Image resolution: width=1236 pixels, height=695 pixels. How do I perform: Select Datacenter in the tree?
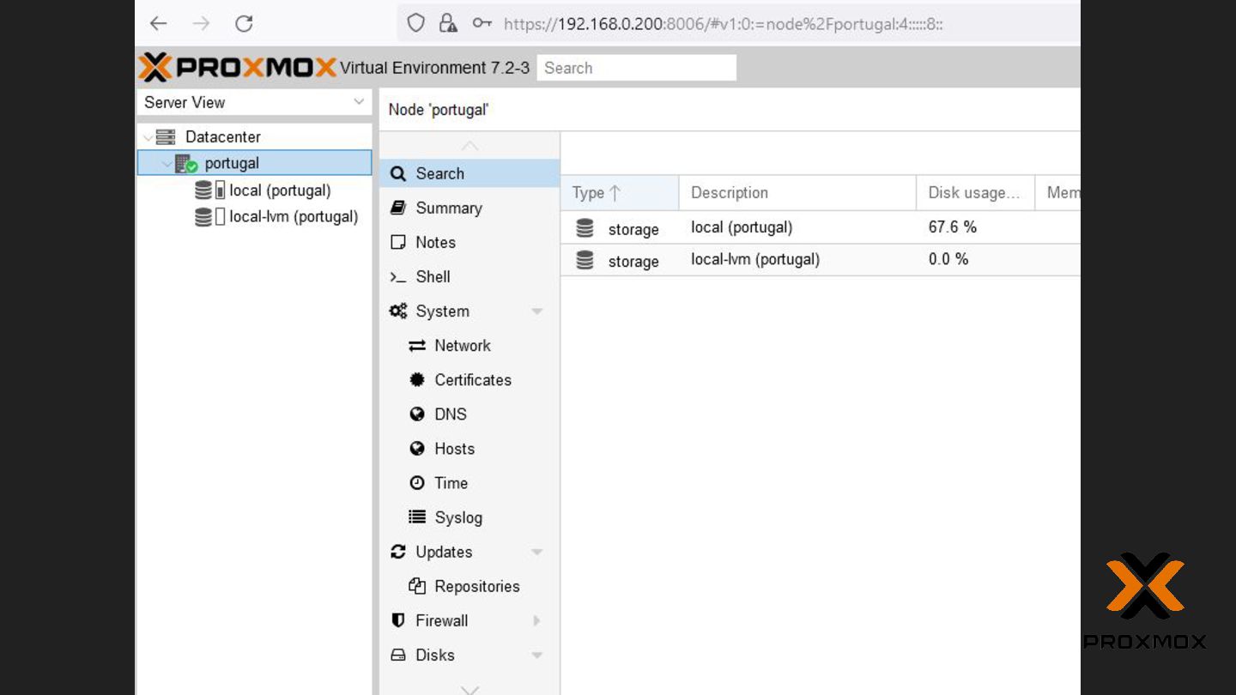click(223, 136)
